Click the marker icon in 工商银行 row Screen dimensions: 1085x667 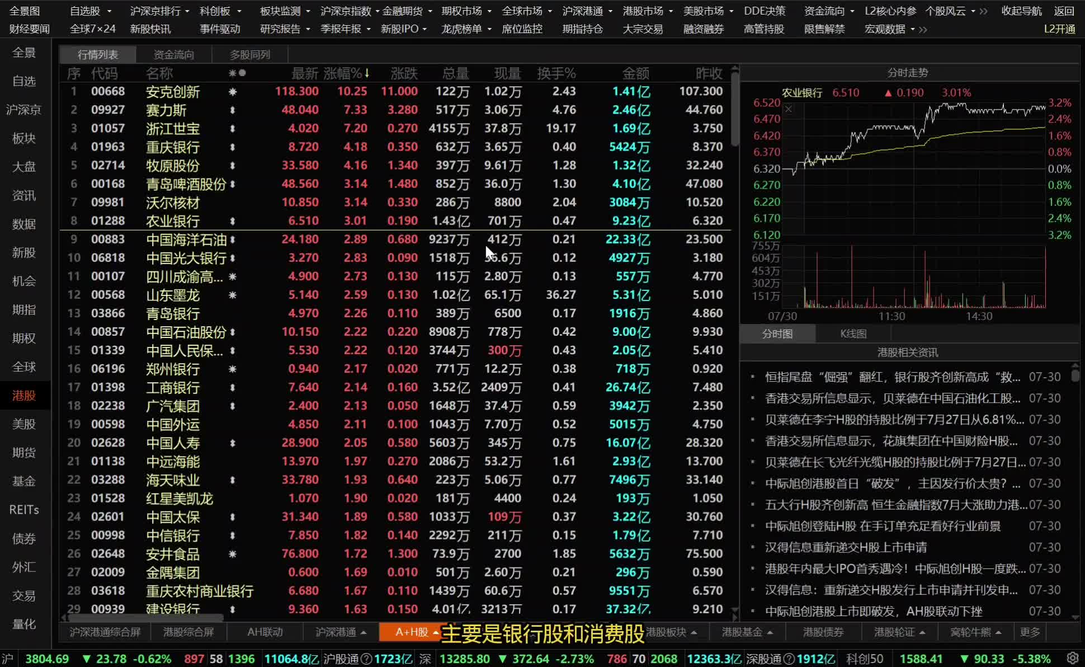(x=233, y=387)
